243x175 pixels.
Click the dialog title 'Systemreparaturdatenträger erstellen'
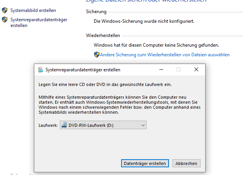[83, 70]
